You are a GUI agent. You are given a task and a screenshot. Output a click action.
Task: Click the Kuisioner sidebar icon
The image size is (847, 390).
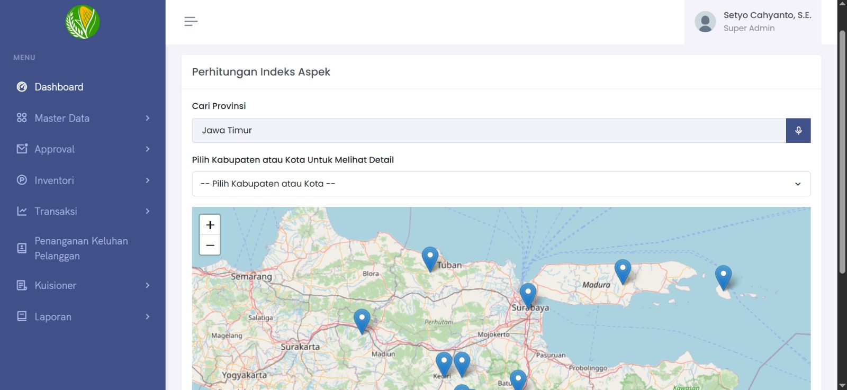pyautogui.click(x=22, y=285)
